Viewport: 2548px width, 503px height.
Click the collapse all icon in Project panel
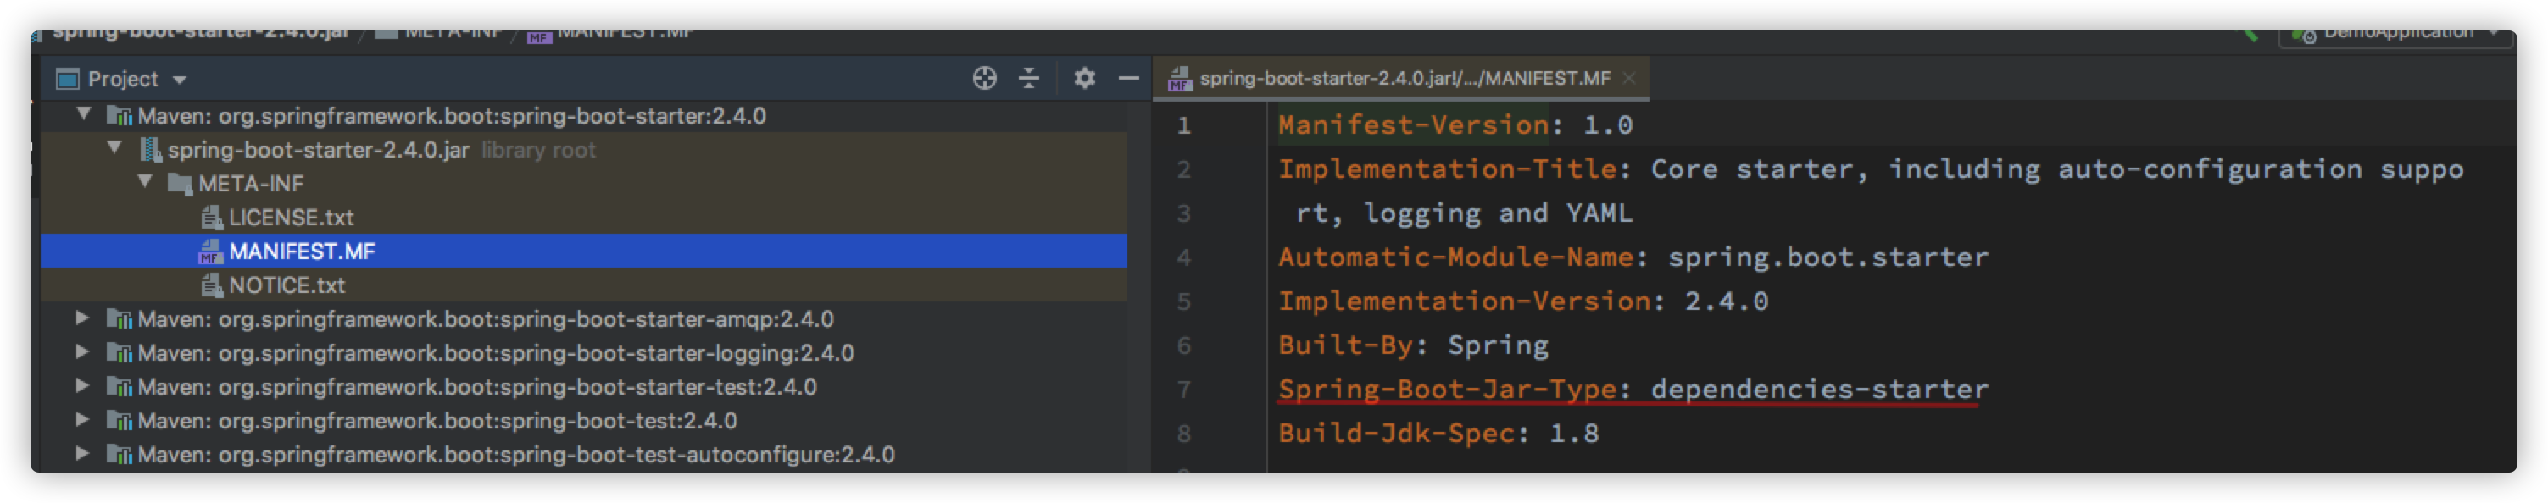coord(1029,78)
